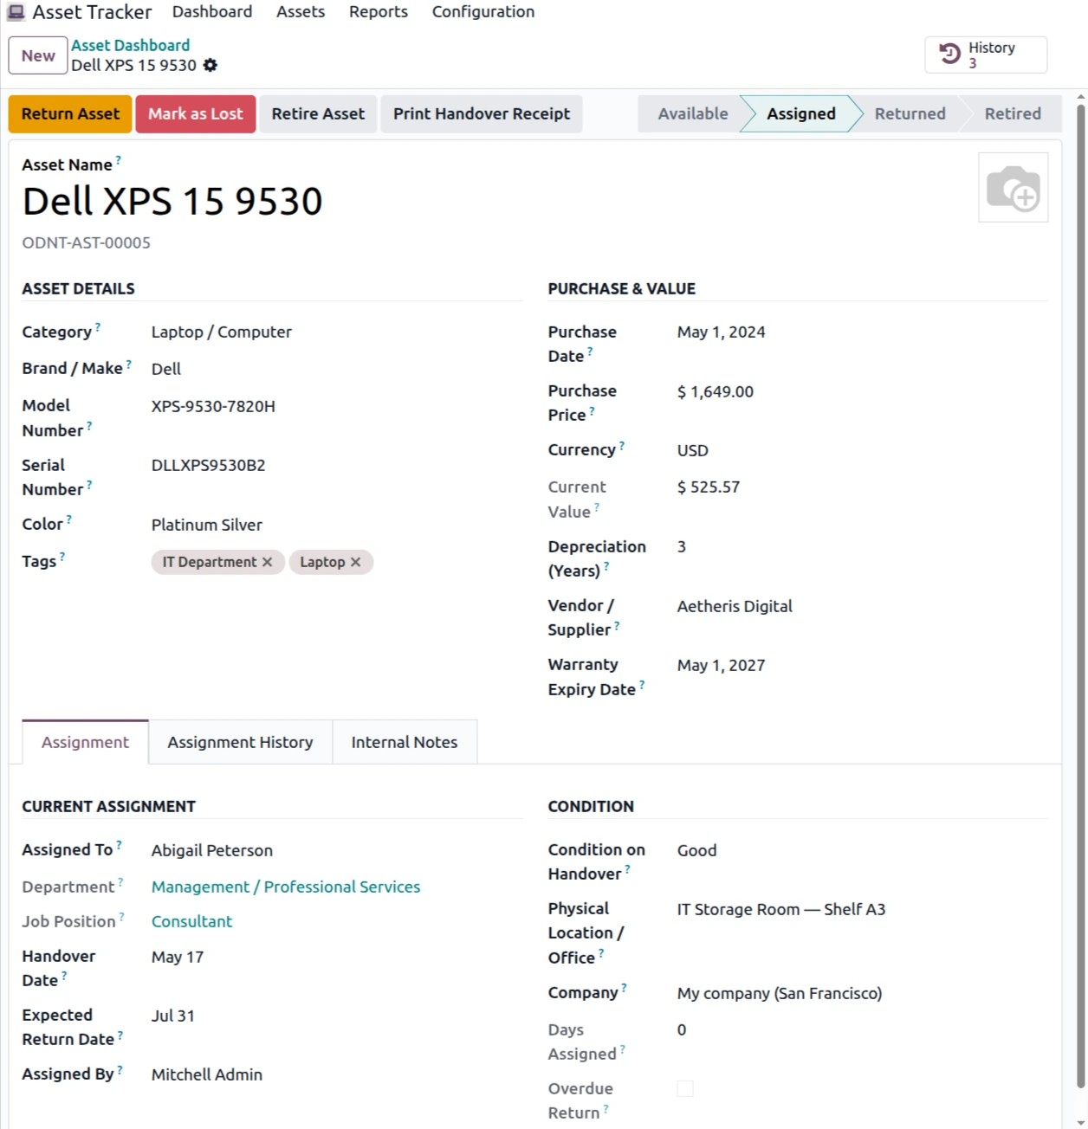The width and height of the screenshot is (1088, 1129).
Task: Show help tooltip next to Category
Action: [x=98, y=327]
